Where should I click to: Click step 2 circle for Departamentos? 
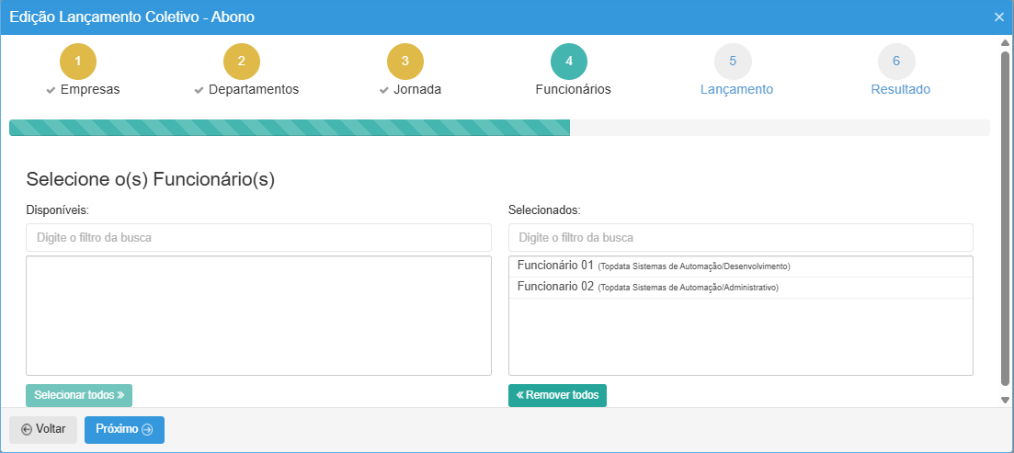(242, 62)
